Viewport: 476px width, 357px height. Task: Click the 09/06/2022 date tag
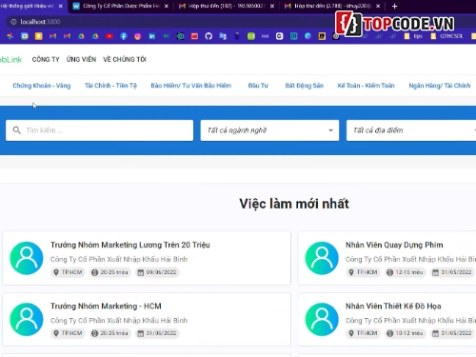pyautogui.click(x=157, y=272)
